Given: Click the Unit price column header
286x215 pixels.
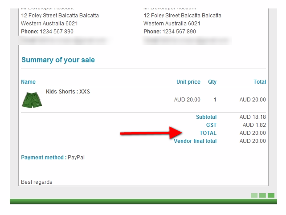Looking at the screenshot, I should point(188,82).
